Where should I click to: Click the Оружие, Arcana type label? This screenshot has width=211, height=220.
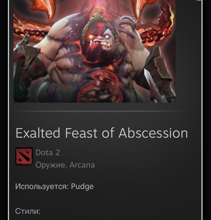[x=65, y=165]
